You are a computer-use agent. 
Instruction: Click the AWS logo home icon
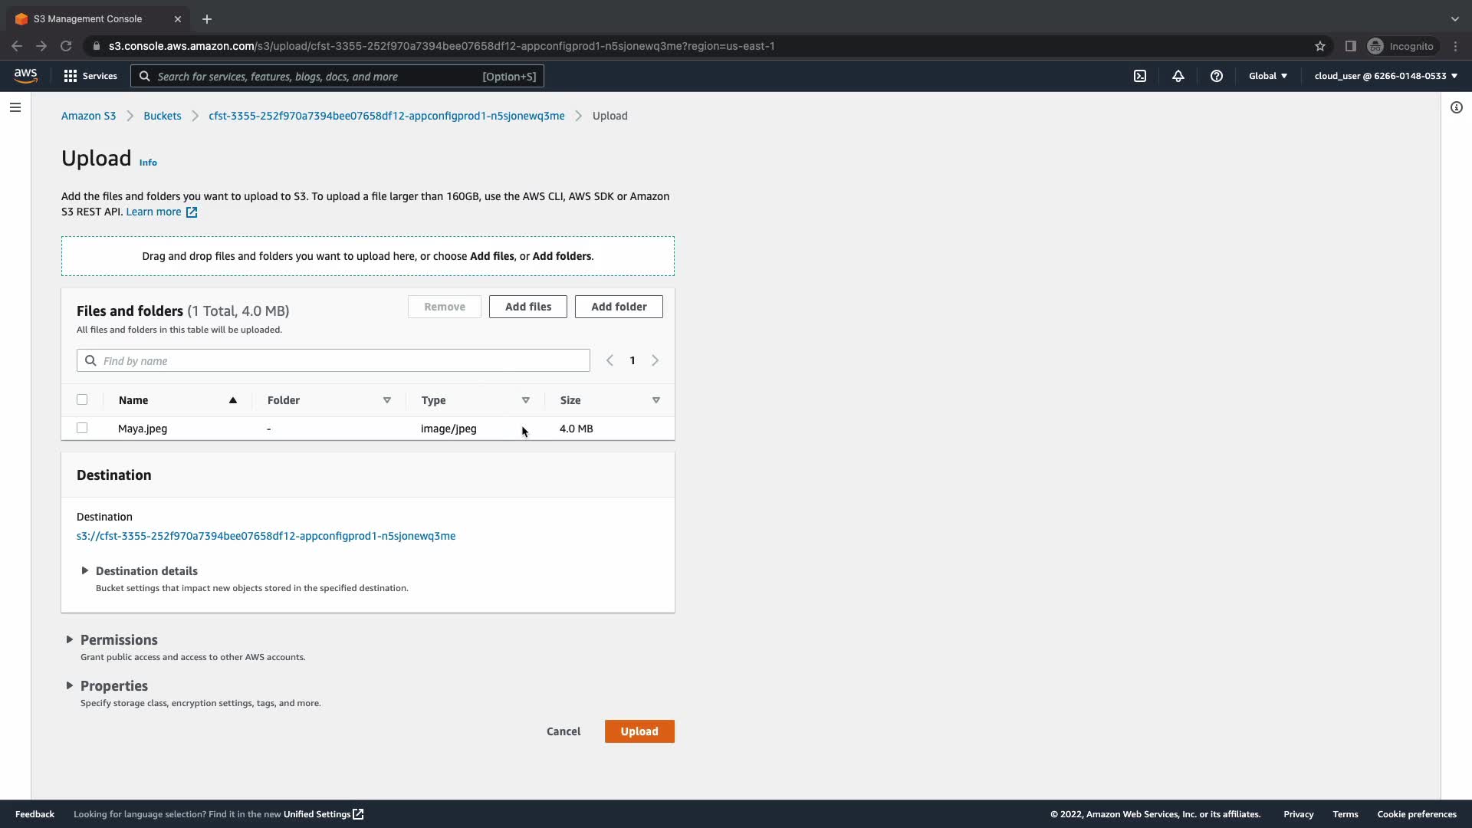(25, 75)
